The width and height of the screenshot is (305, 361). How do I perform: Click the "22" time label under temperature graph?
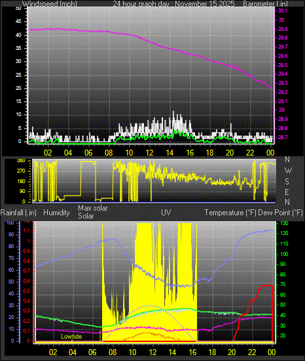[252, 352]
